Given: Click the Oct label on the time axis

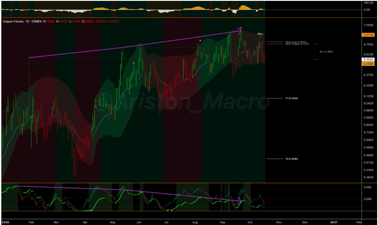Looking at the screenshot, I should [x=250, y=222].
